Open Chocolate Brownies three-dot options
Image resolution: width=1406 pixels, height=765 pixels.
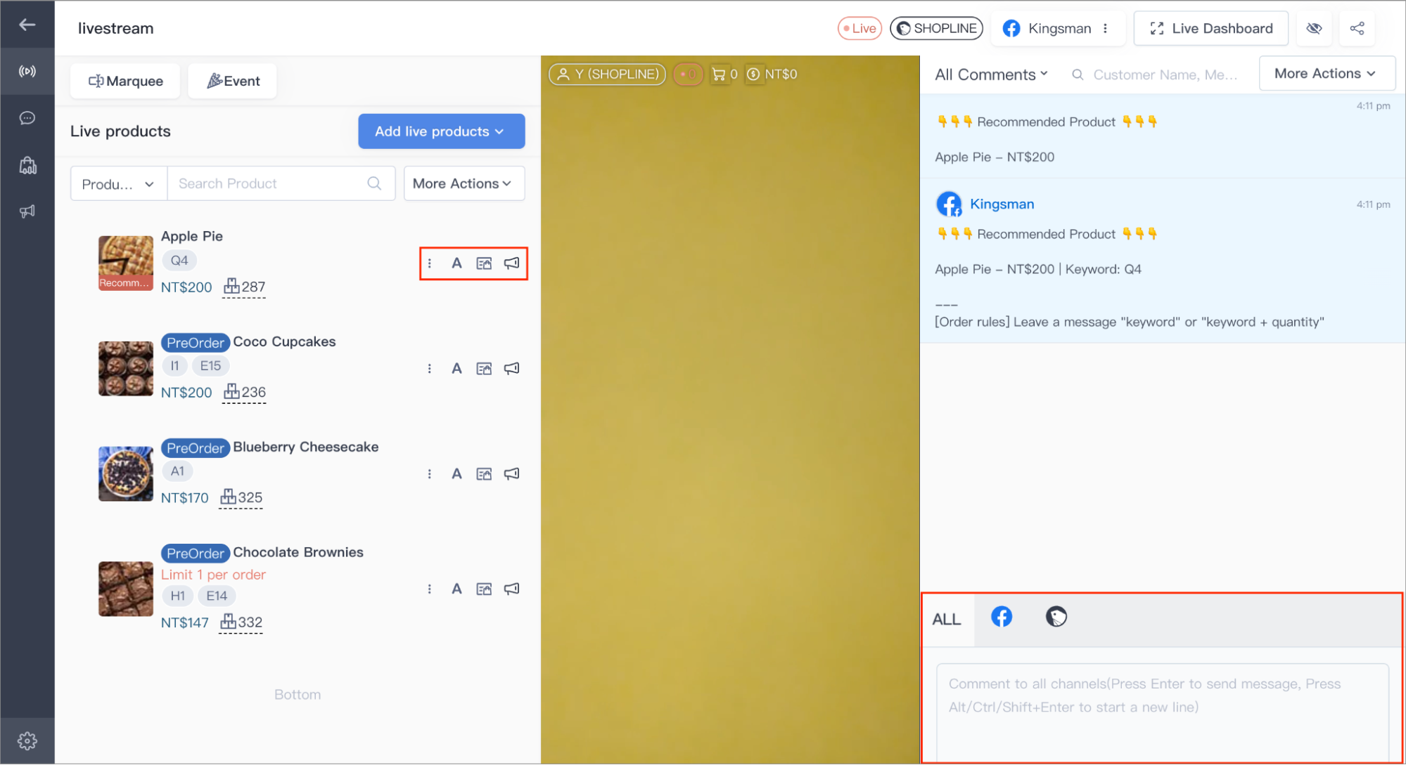point(430,589)
